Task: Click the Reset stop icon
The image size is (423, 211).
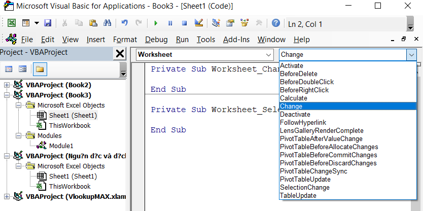Action: pos(184,23)
